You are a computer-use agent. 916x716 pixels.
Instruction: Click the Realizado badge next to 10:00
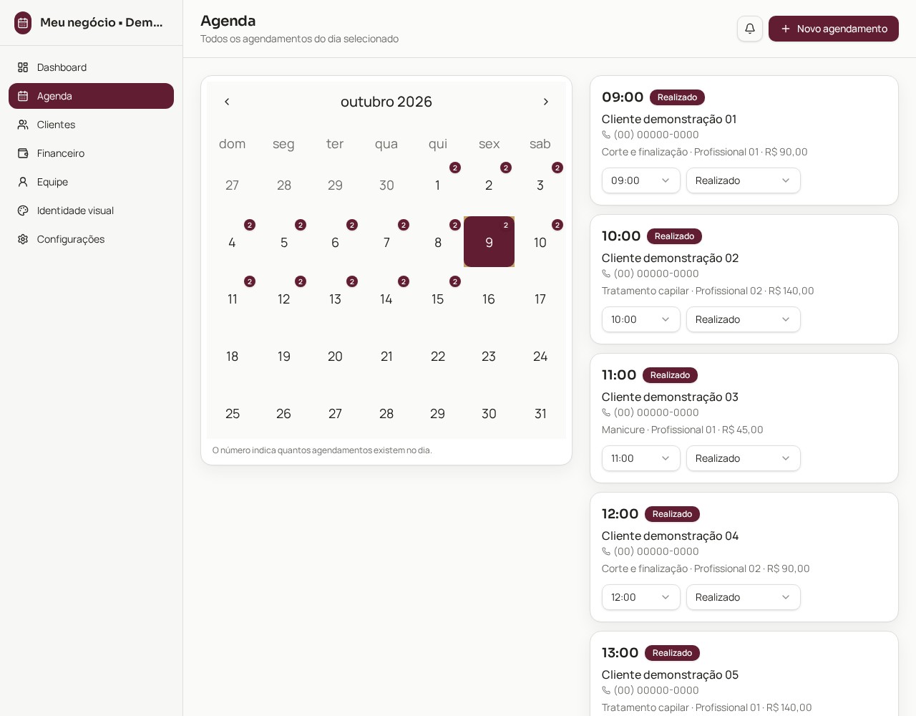[x=674, y=236]
